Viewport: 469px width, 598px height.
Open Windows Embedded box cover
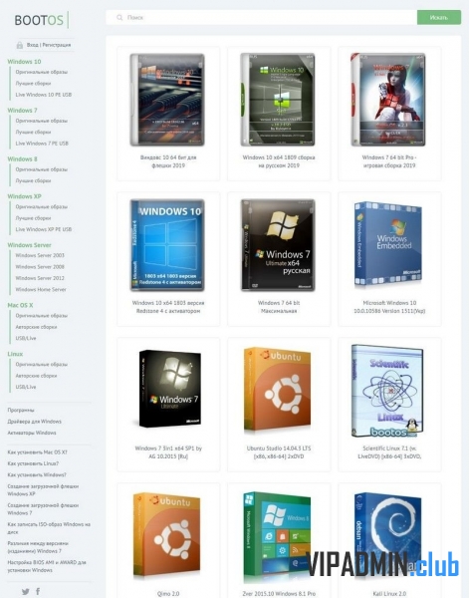click(388, 245)
